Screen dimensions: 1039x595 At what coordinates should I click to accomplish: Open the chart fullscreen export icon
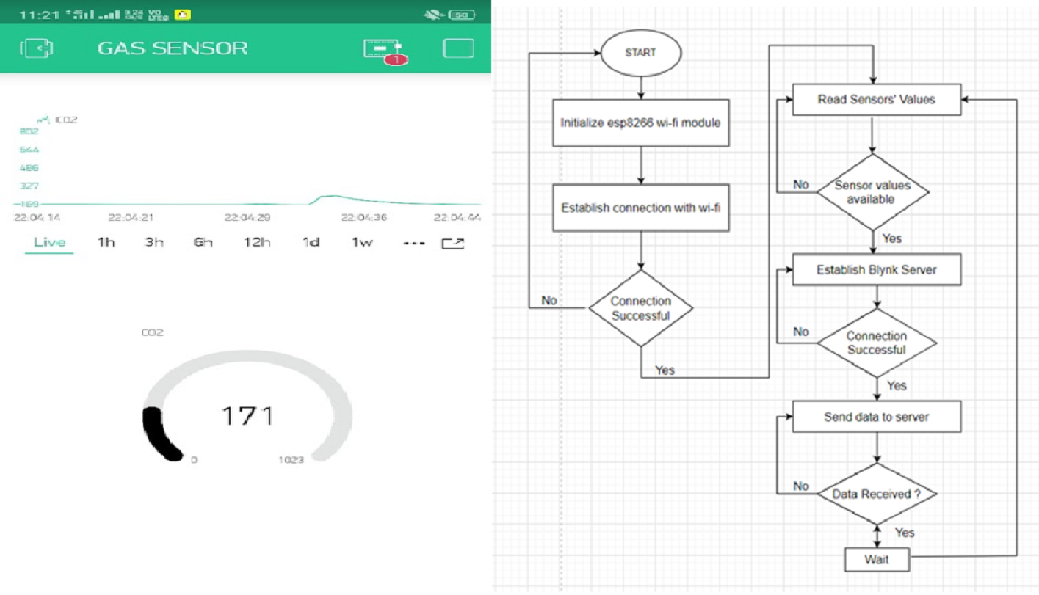pyautogui.click(x=452, y=243)
